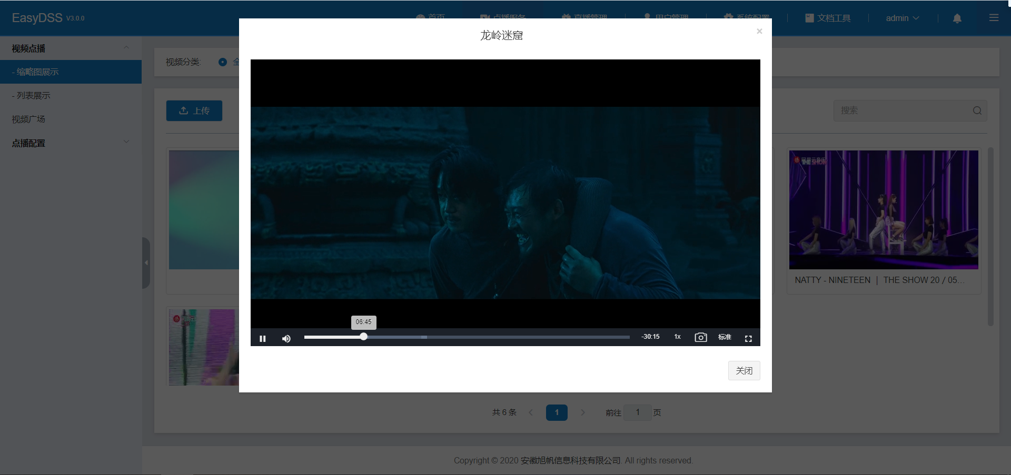Open the NATTY - NINETEEN video thumbnail
This screenshot has width=1011, height=475.
click(884, 210)
